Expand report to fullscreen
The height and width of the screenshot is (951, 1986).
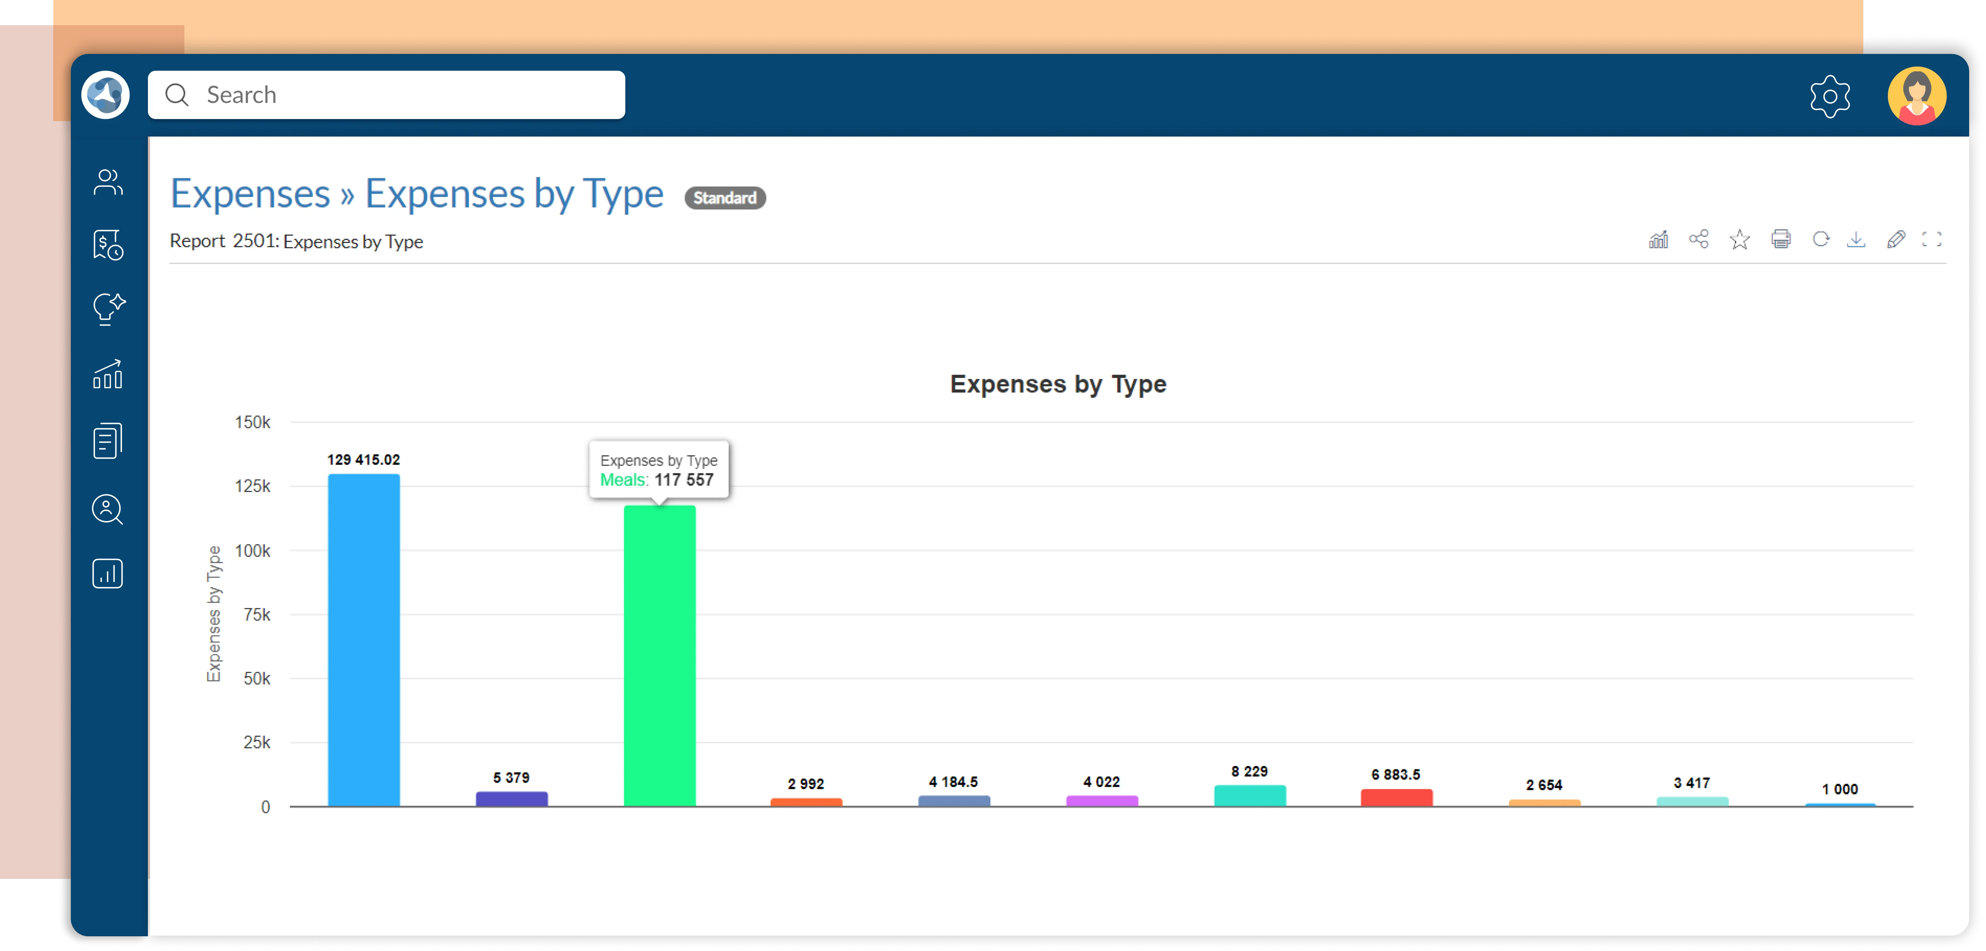(1932, 240)
